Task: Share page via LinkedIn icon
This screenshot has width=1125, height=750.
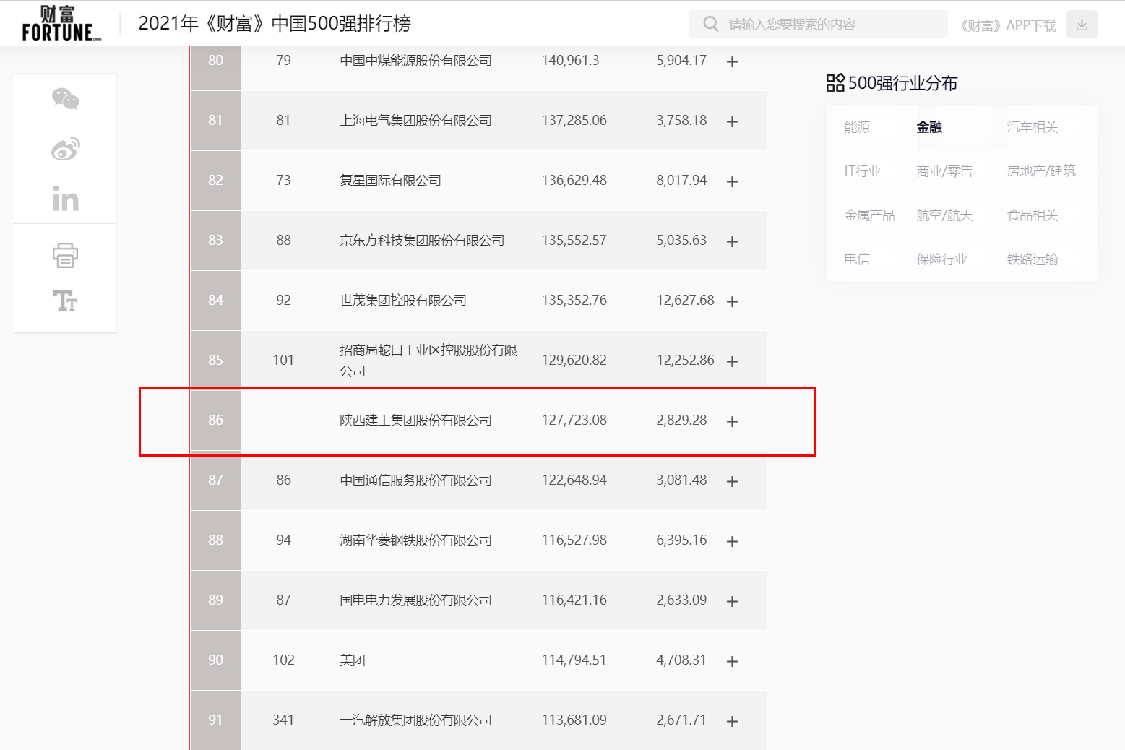Action: tap(65, 199)
